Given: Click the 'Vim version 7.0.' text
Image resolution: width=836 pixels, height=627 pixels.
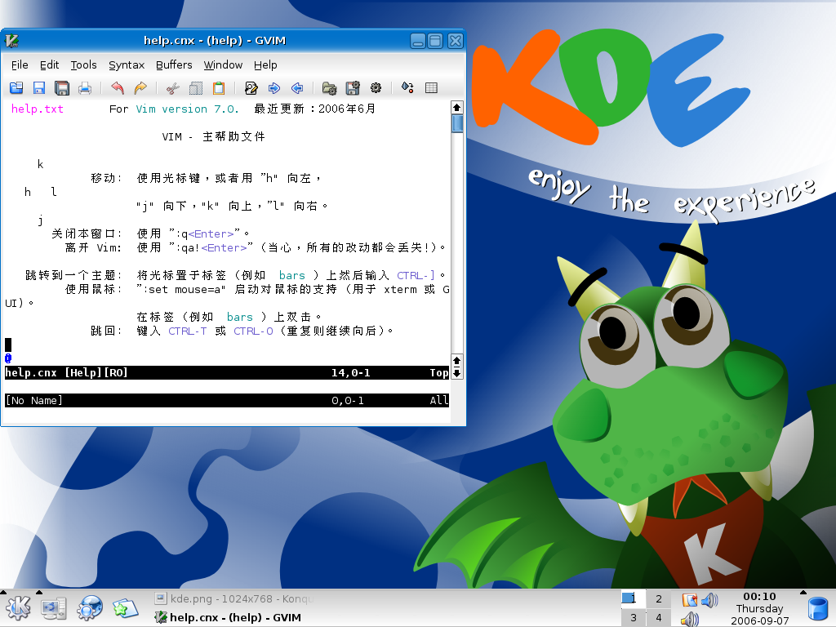Looking at the screenshot, I should click(x=187, y=109).
